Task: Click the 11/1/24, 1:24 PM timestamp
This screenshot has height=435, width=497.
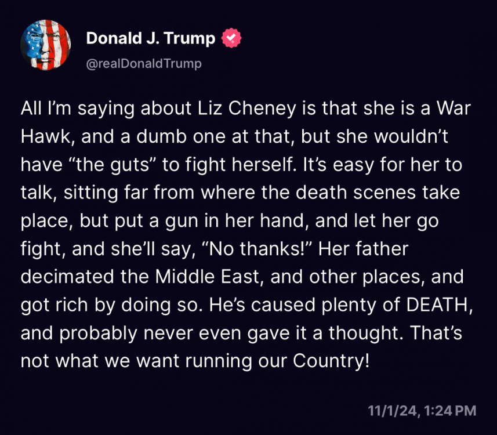Action: (x=422, y=411)
